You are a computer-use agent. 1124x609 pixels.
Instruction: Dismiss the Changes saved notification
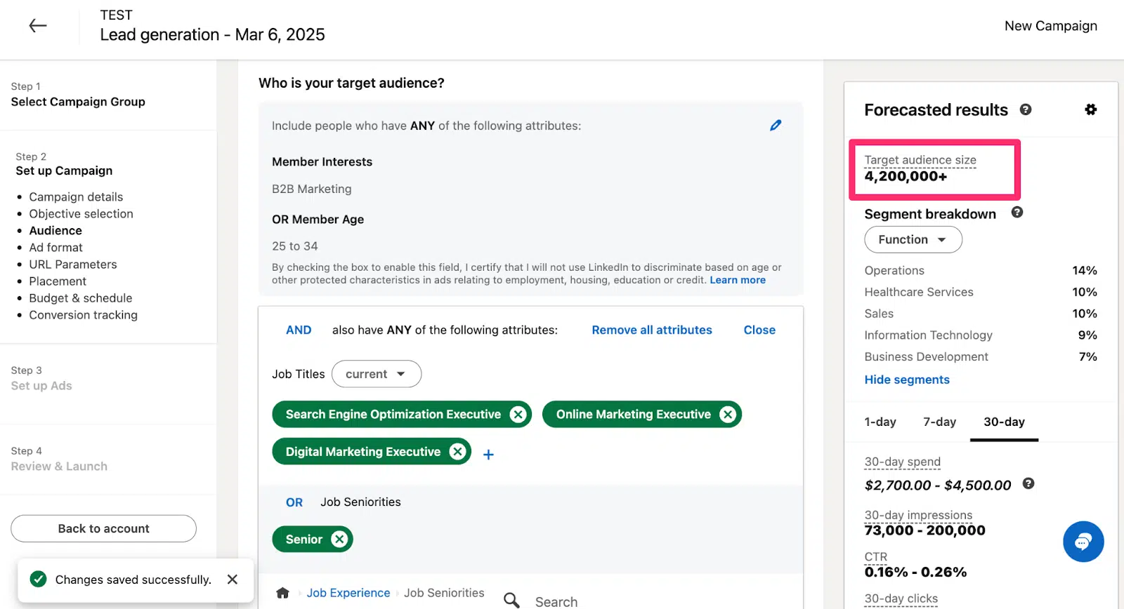point(233,580)
